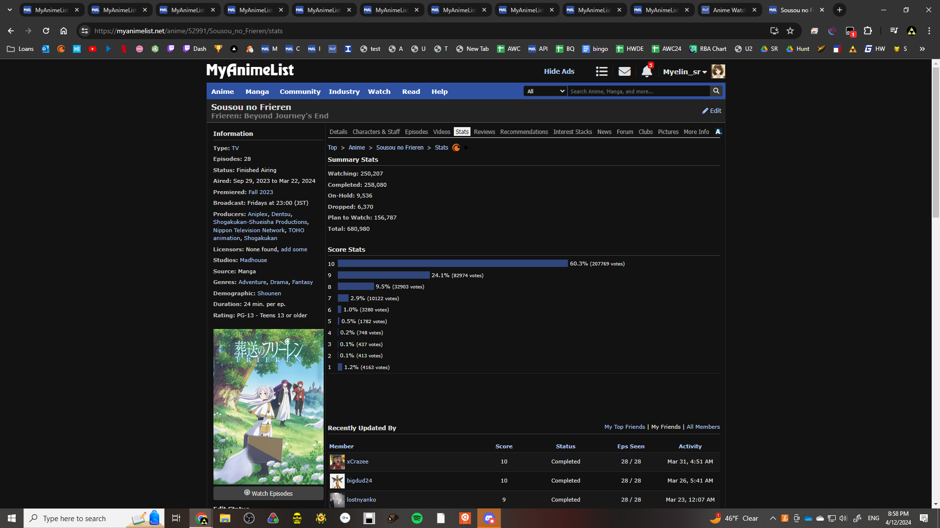
Task: Switch to the Reviews tab
Action: 484,132
